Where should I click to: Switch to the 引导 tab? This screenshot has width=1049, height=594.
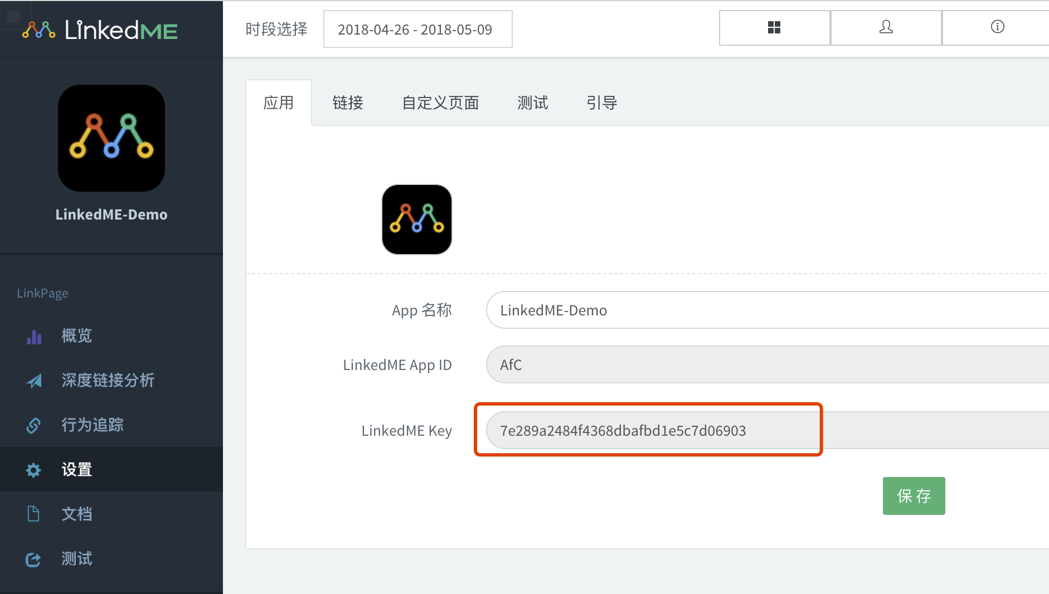click(602, 103)
